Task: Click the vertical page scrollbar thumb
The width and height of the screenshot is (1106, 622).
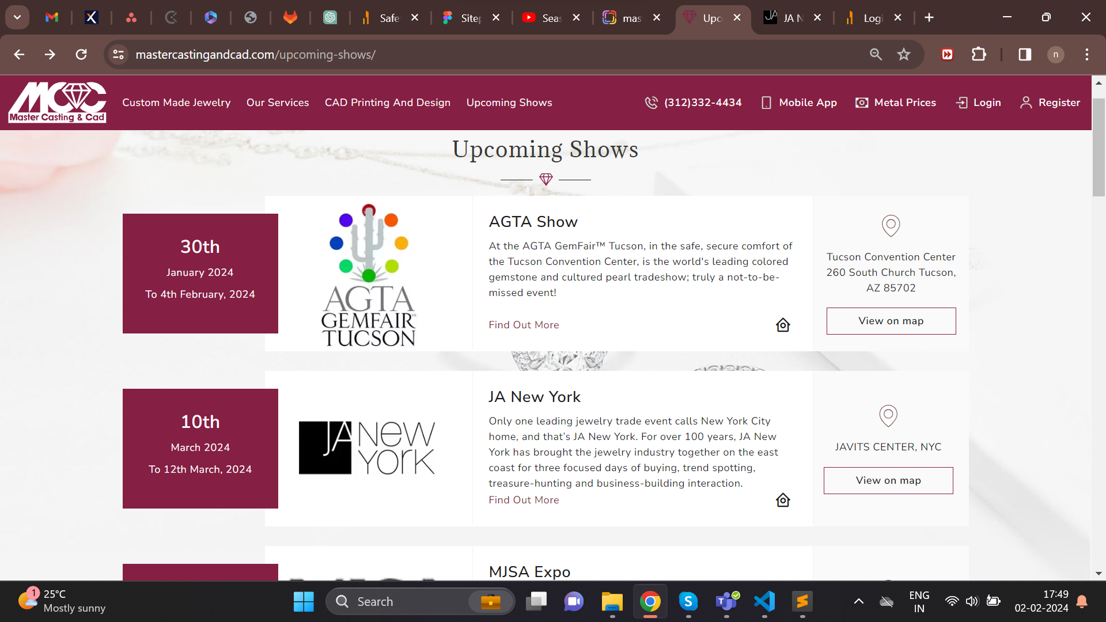Action: coord(1099,147)
